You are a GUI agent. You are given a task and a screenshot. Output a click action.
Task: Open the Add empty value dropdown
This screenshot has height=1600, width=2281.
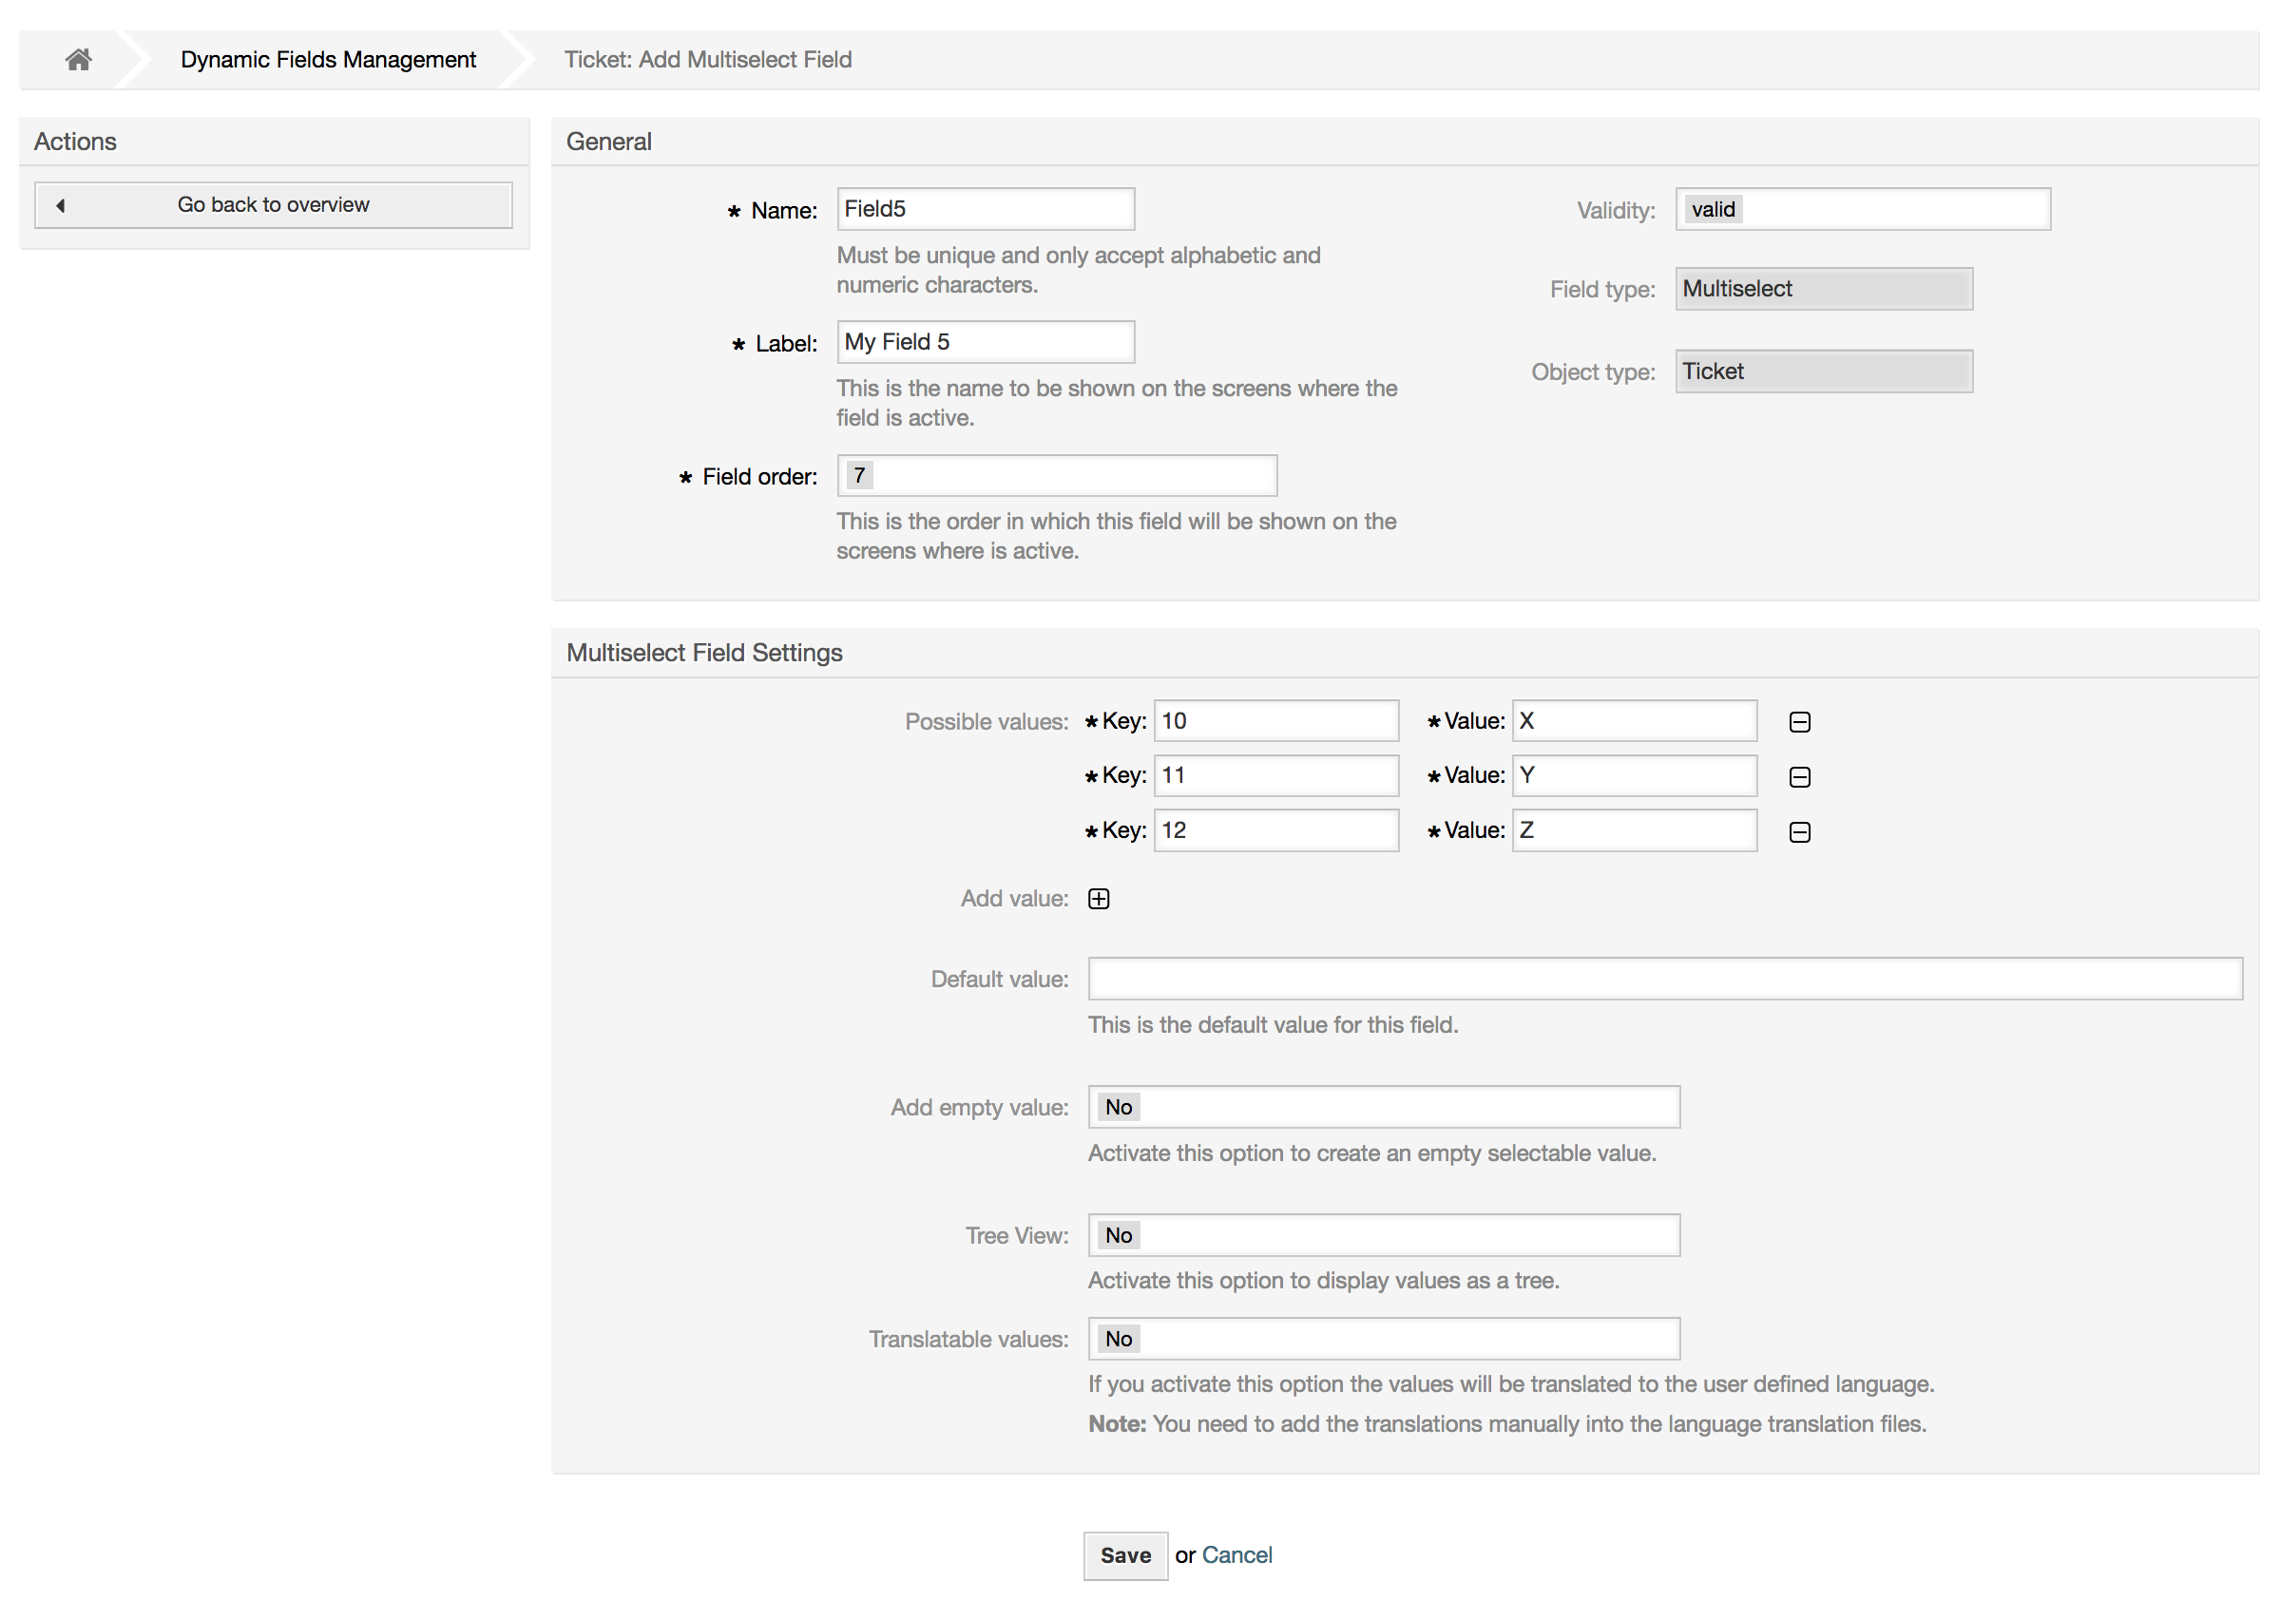tap(1383, 1106)
